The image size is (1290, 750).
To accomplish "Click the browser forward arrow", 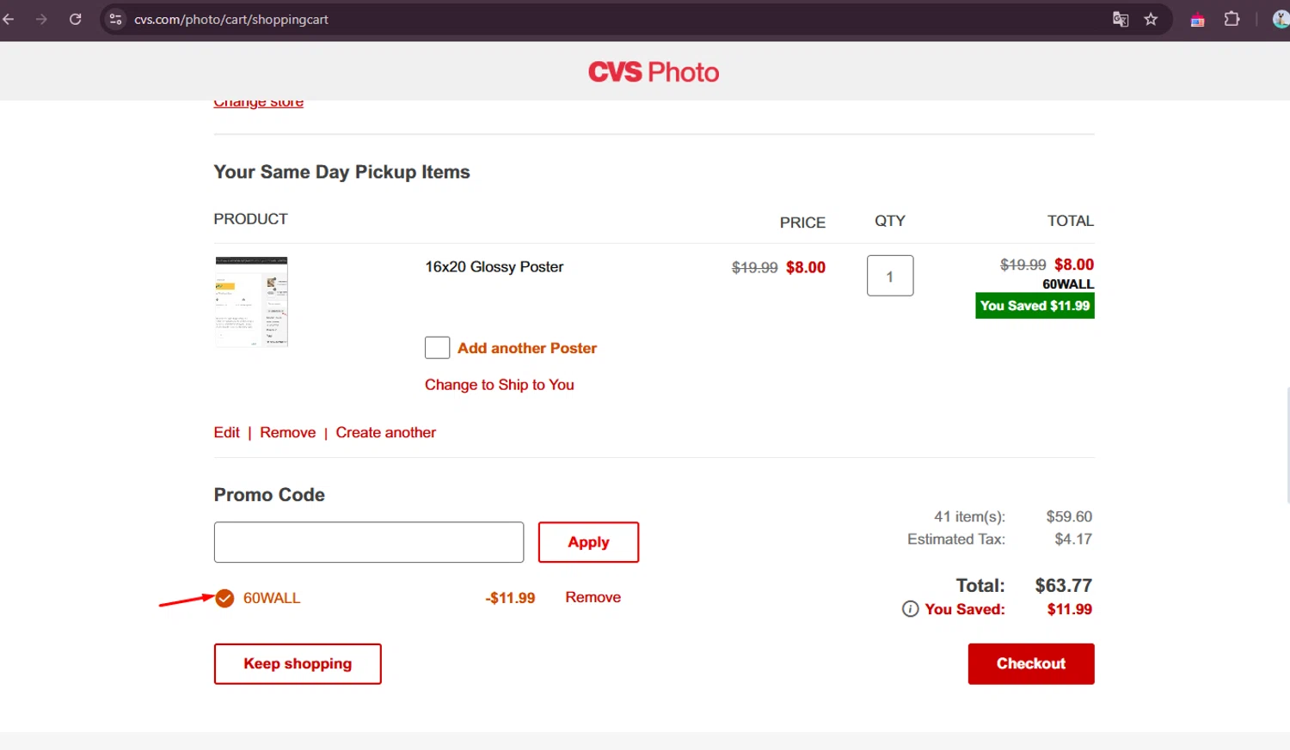I will click(x=41, y=19).
